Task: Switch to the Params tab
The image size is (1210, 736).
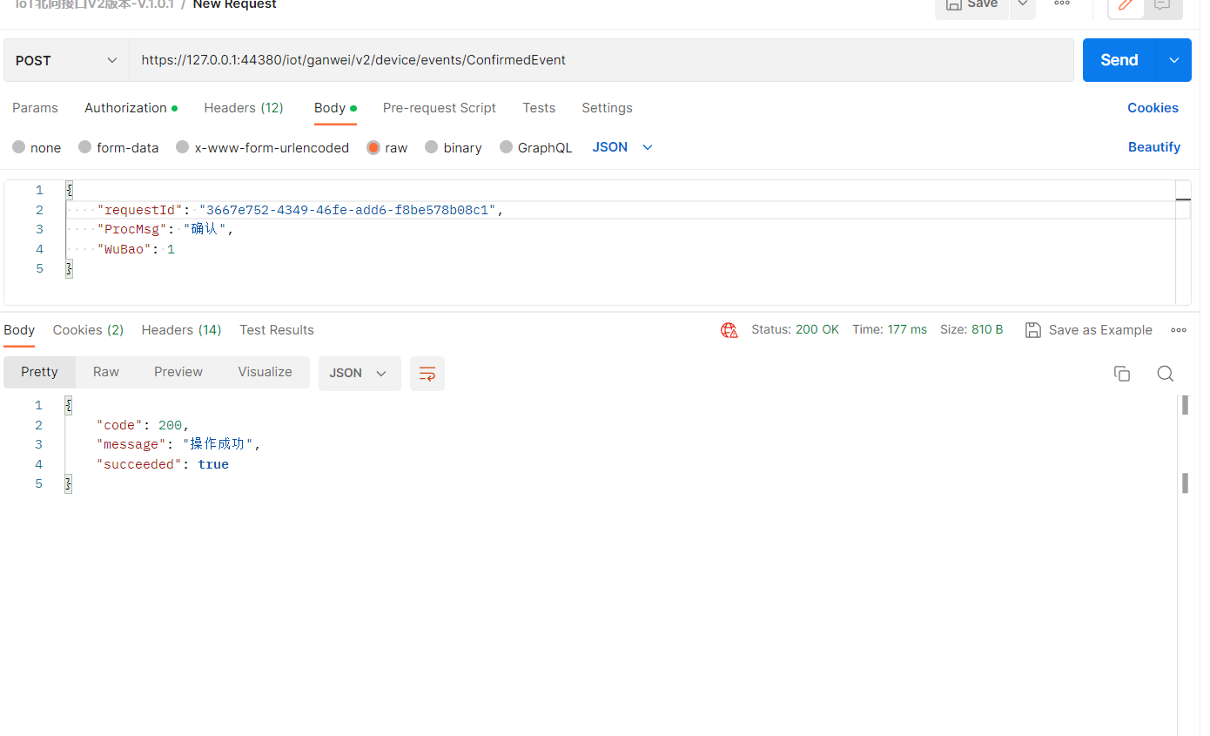Action: (35, 108)
